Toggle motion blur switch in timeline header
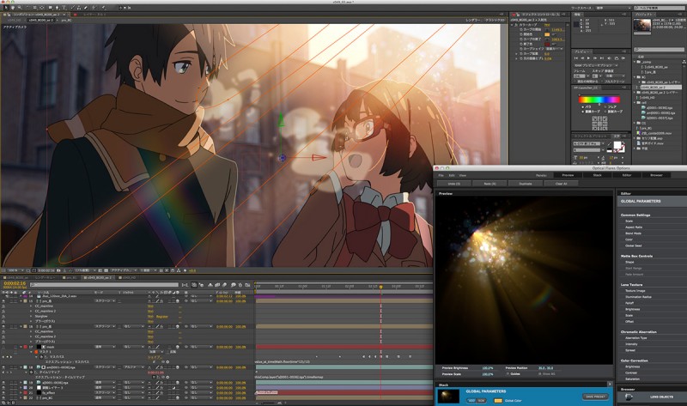 (x=224, y=285)
